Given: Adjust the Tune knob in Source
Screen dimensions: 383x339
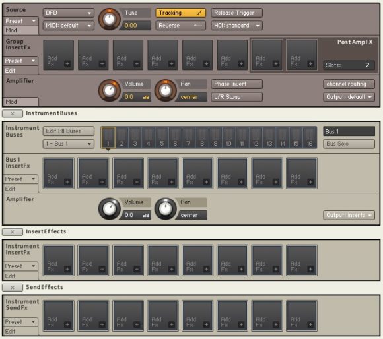Looking at the screenshot, I should tap(110, 19).
